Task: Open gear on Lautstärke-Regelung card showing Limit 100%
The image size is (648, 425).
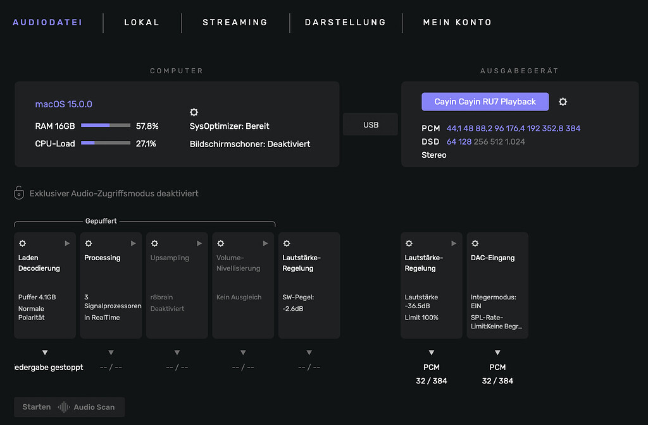Action: coord(409,243)
